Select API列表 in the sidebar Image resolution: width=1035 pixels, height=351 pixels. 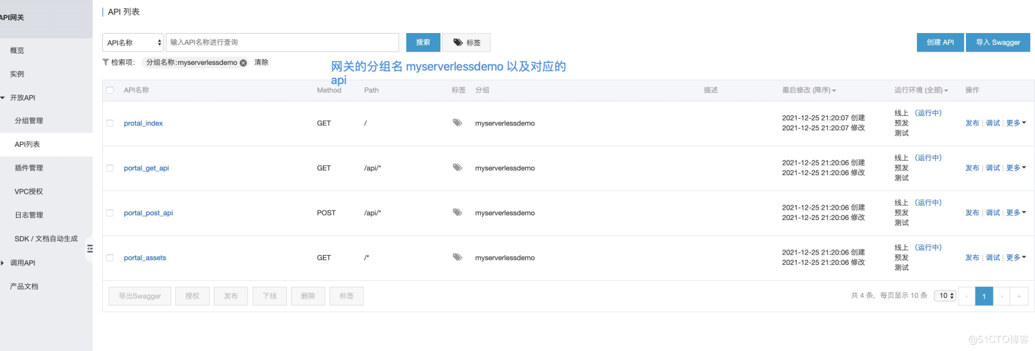tap(28, 144)
